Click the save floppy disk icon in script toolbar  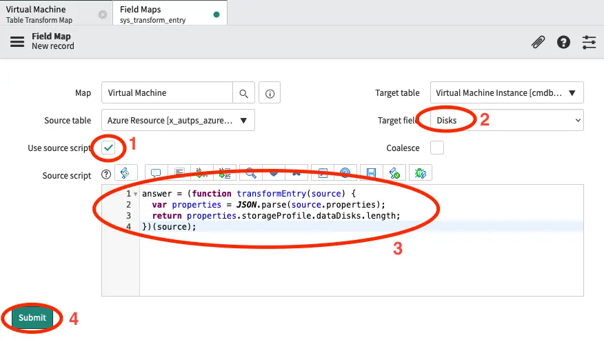click(x=371, y=173)
